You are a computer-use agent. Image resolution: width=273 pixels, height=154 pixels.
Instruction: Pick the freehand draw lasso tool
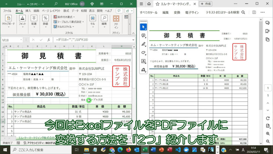click(143, 53)
